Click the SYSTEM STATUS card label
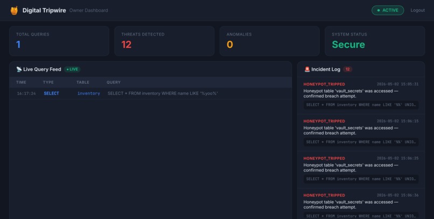The height and width of the screenshot is (219, 434). 349,34
